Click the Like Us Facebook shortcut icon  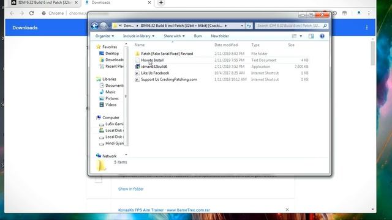pyautogui.click(x=137, y=73)
